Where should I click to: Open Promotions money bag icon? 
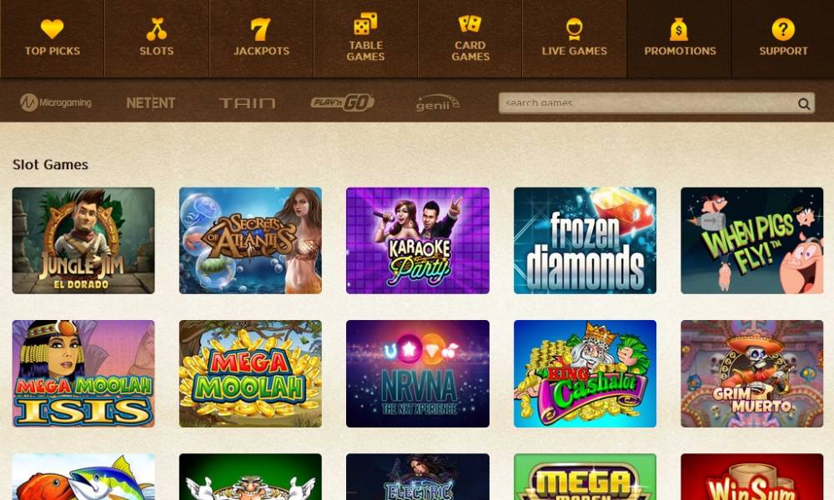679,29
